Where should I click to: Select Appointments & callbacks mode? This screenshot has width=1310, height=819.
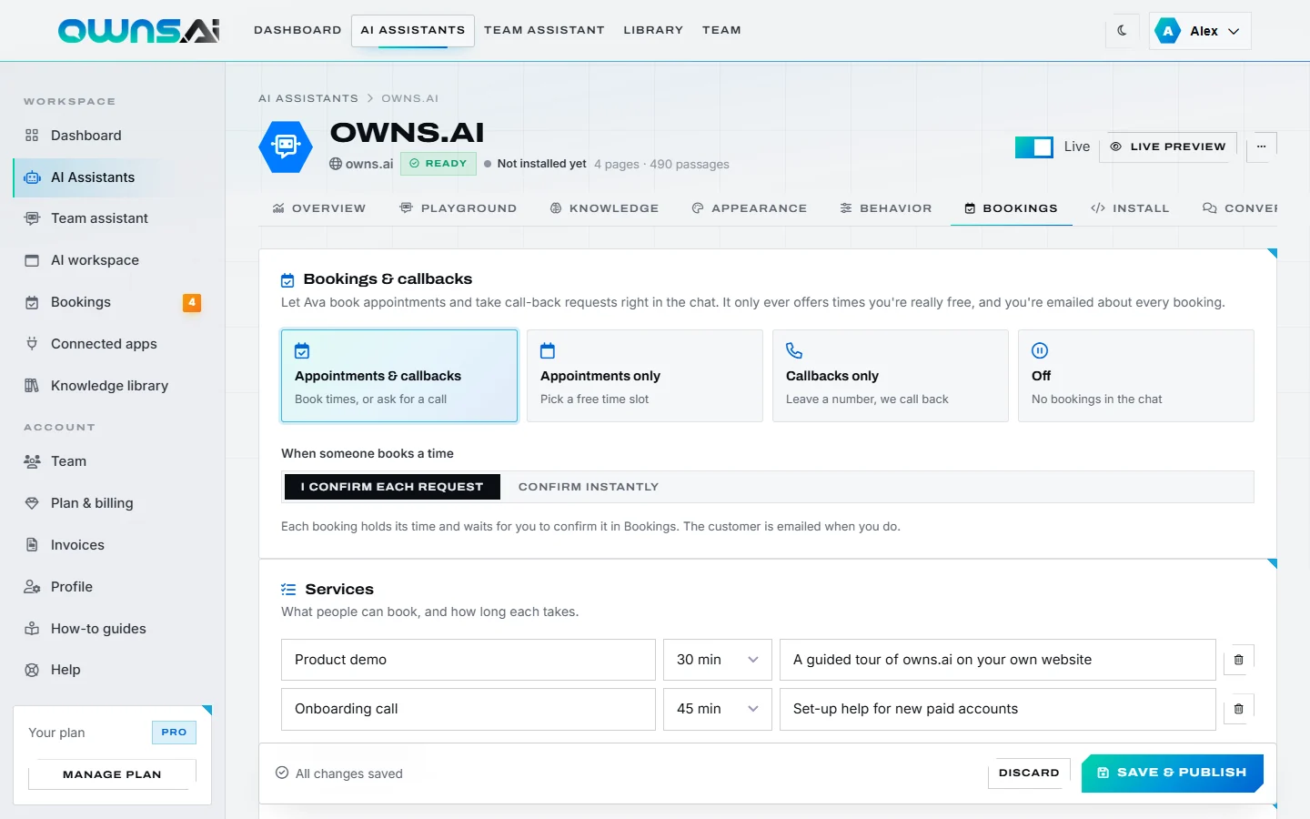tap(399, 376)
